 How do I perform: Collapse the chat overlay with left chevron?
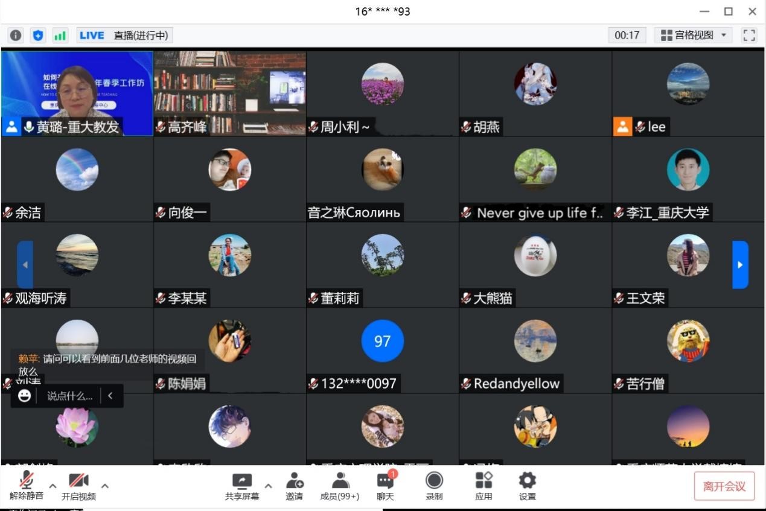110,396
